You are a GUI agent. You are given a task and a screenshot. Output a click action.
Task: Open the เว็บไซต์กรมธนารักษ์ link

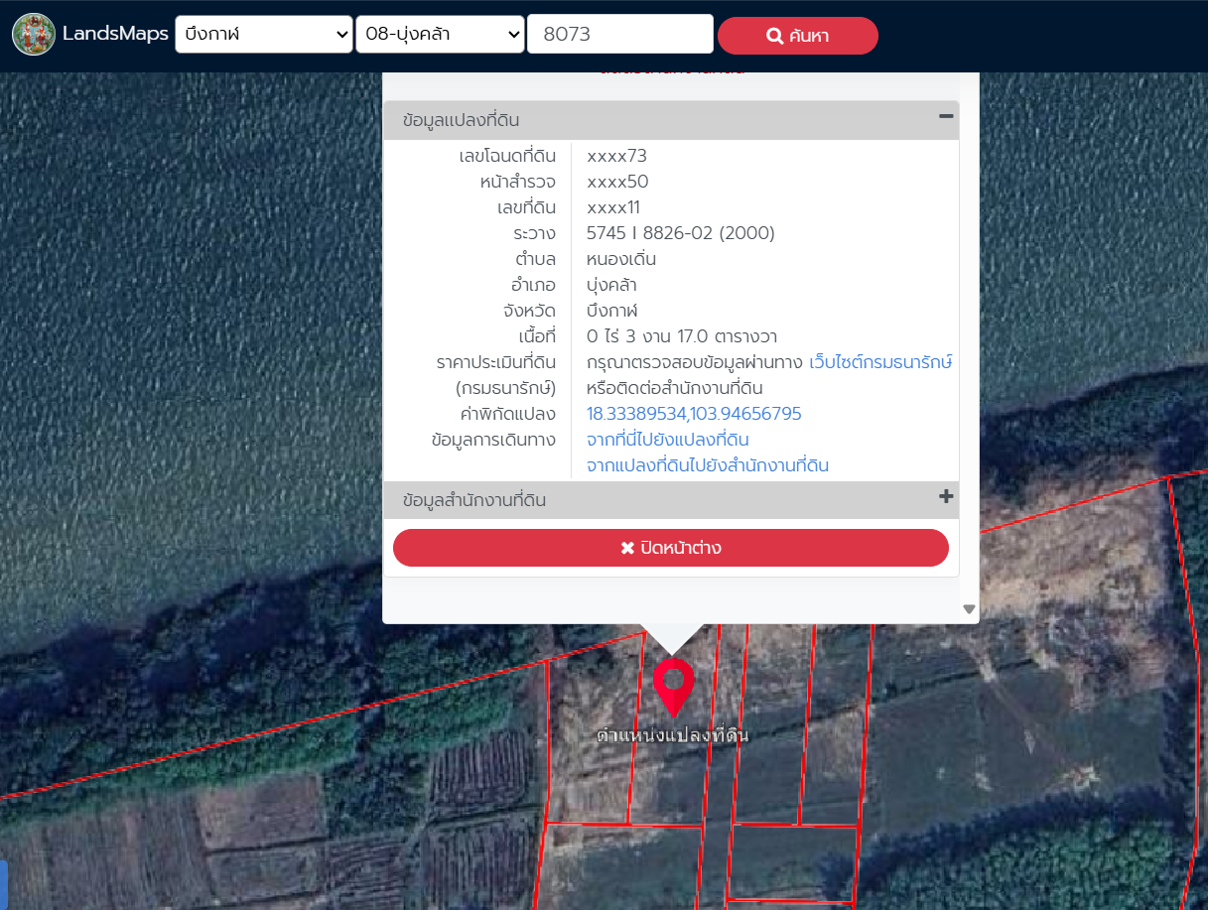[880, 362]
